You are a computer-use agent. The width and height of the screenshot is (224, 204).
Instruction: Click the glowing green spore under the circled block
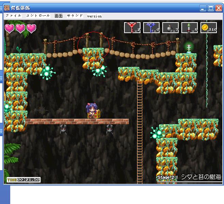point(99,71)
